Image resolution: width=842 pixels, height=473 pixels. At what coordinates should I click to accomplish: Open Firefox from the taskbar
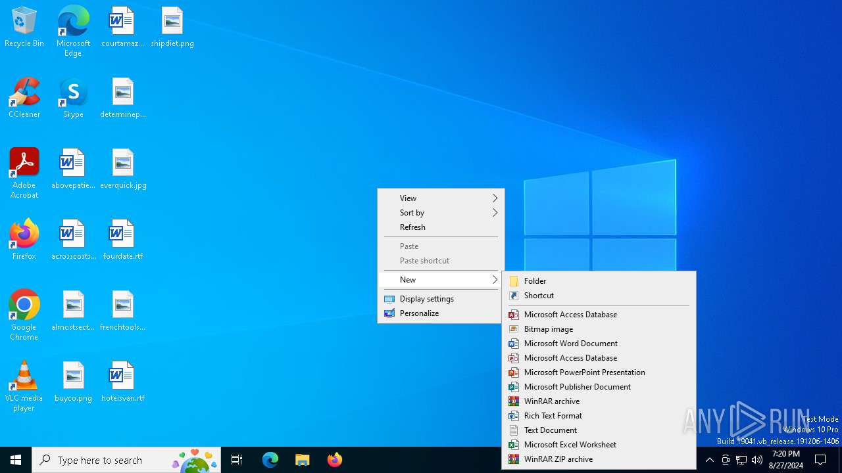[x=335, y=460]
